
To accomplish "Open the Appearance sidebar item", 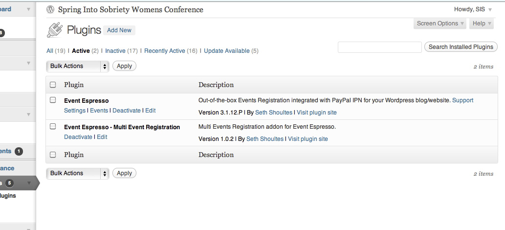I will (7, 168).
